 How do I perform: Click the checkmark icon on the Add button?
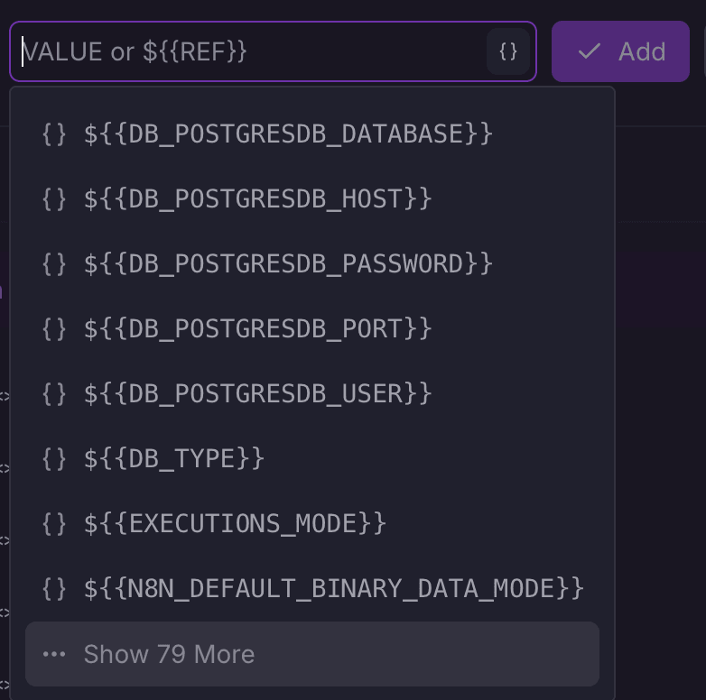590,51
